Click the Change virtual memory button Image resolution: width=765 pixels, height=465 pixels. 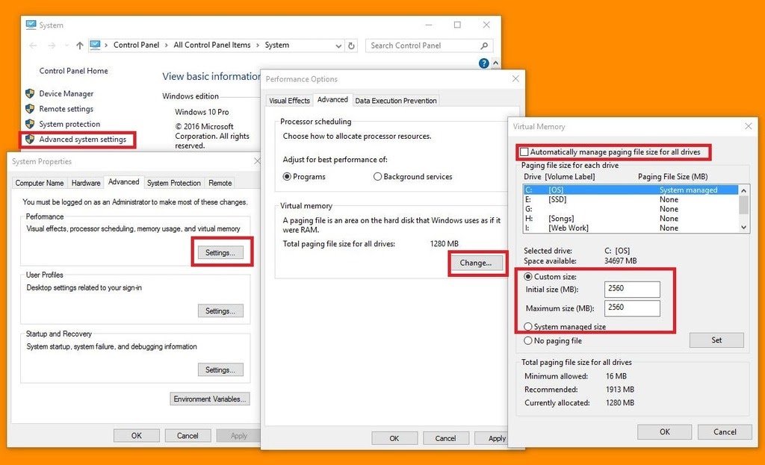(475, 263)
